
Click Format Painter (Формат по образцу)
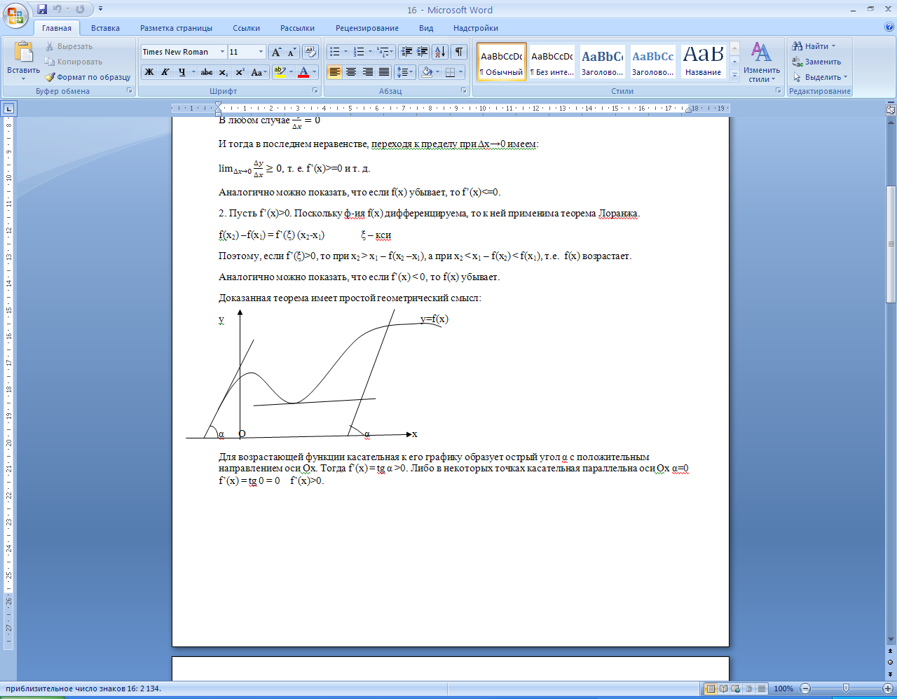click(x=88, y=77)
